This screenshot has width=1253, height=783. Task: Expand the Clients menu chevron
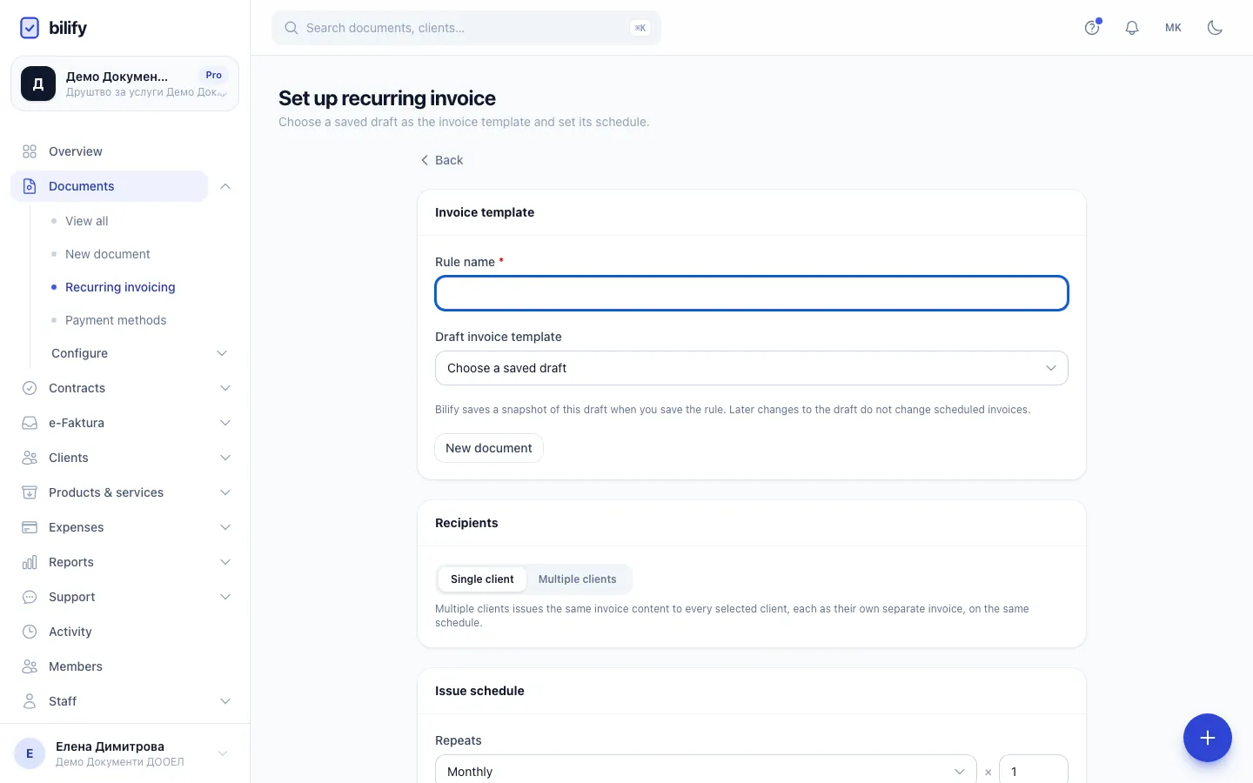[225, 458]
